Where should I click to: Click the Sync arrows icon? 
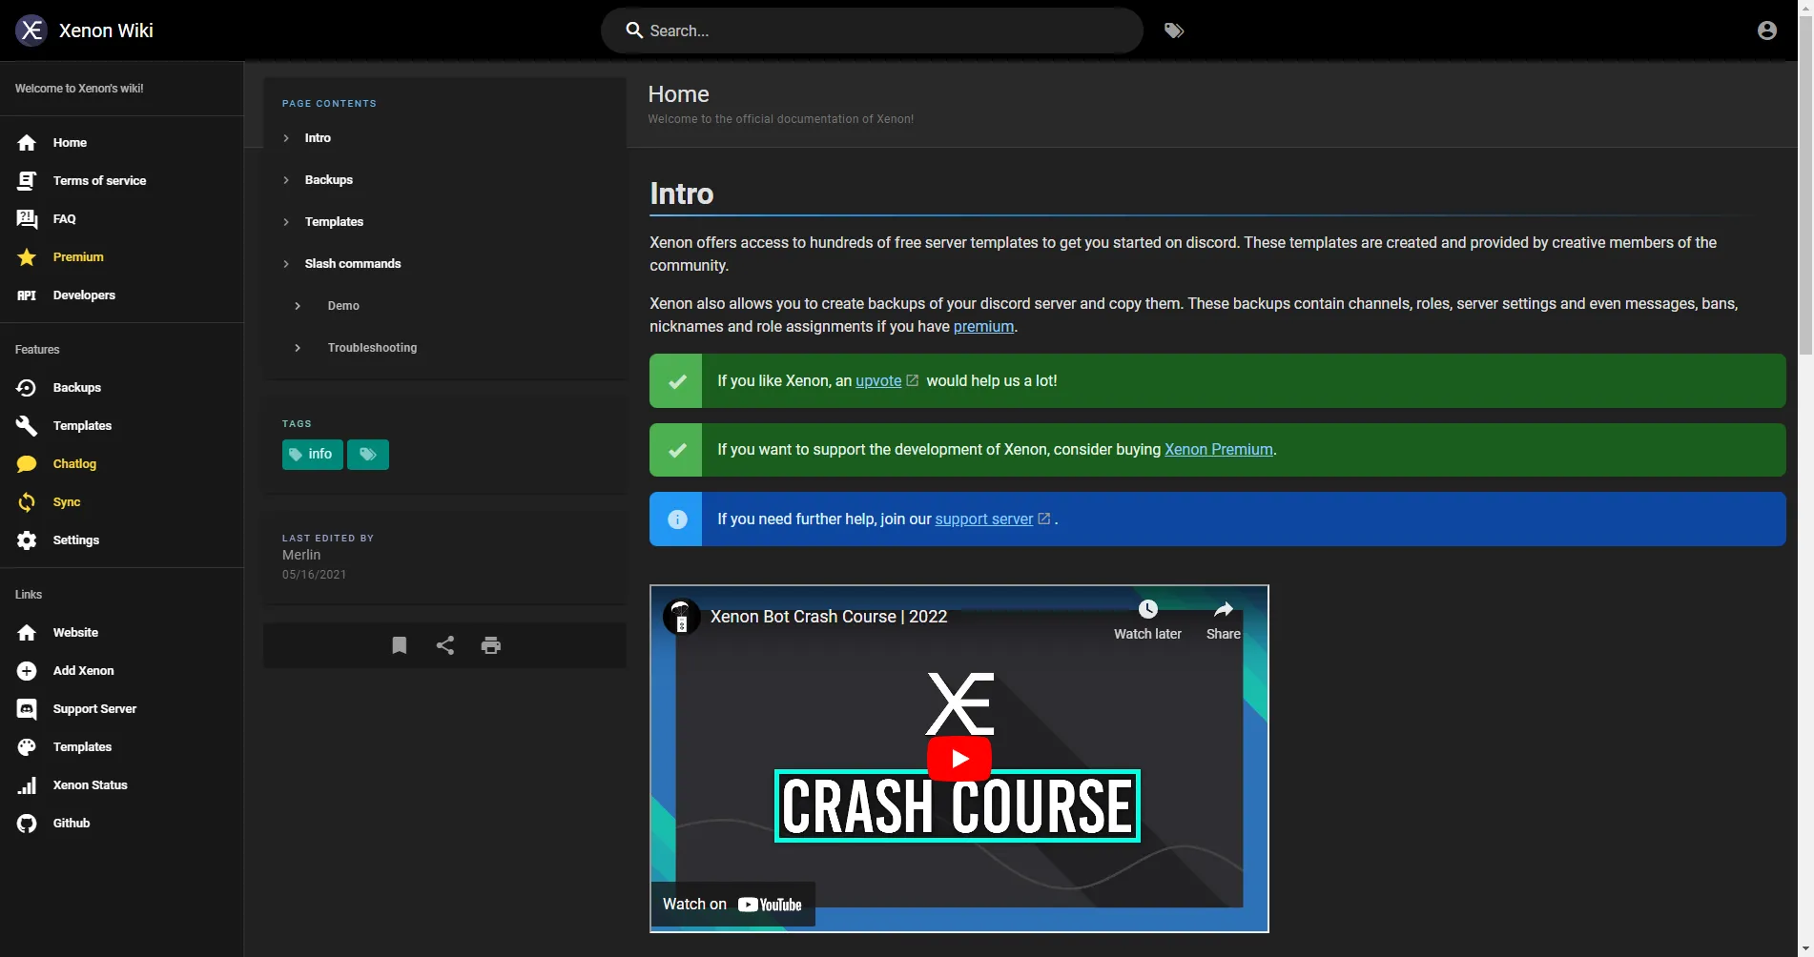[x=27, y=502]
